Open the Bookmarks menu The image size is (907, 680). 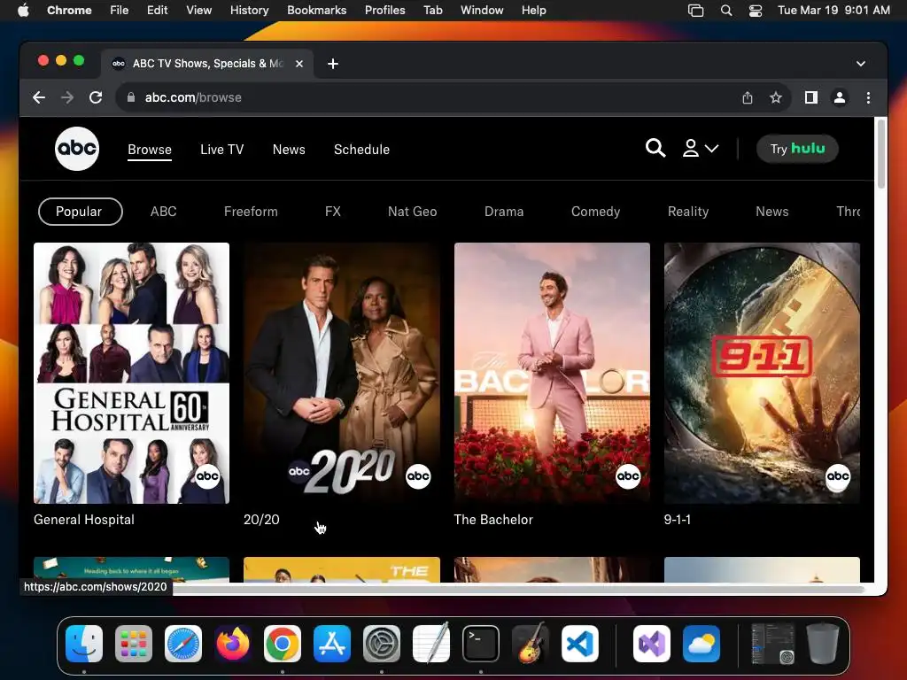tap(316, 10)
